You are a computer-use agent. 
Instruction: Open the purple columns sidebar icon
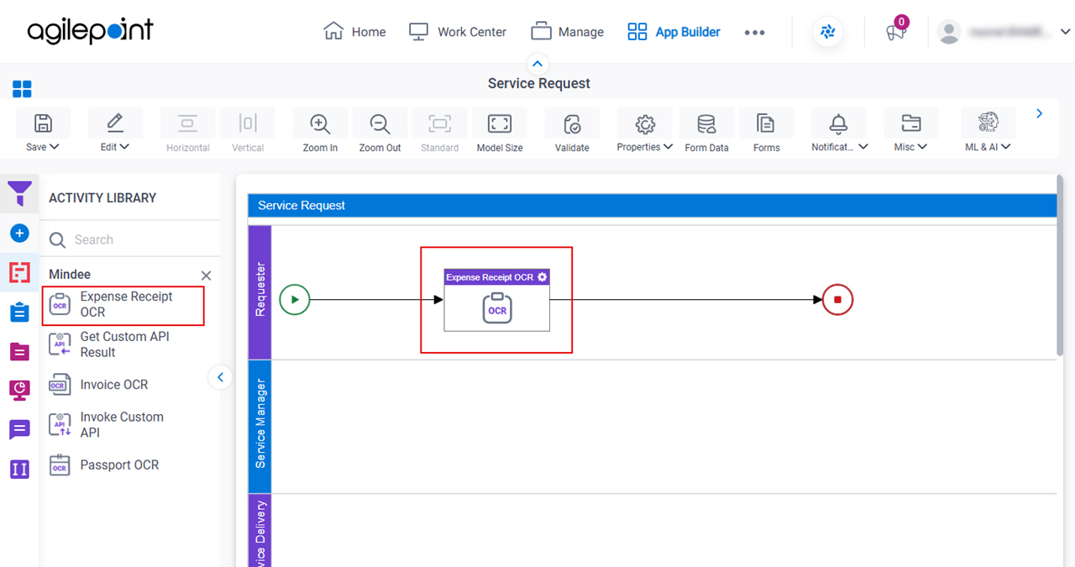pyautogui.click(x=19, y=469)
